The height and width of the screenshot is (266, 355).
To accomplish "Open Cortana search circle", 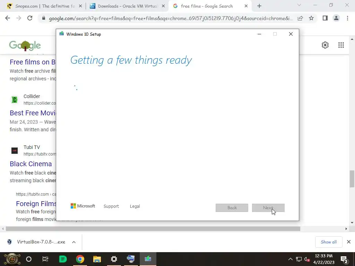I will click(29, 259).
